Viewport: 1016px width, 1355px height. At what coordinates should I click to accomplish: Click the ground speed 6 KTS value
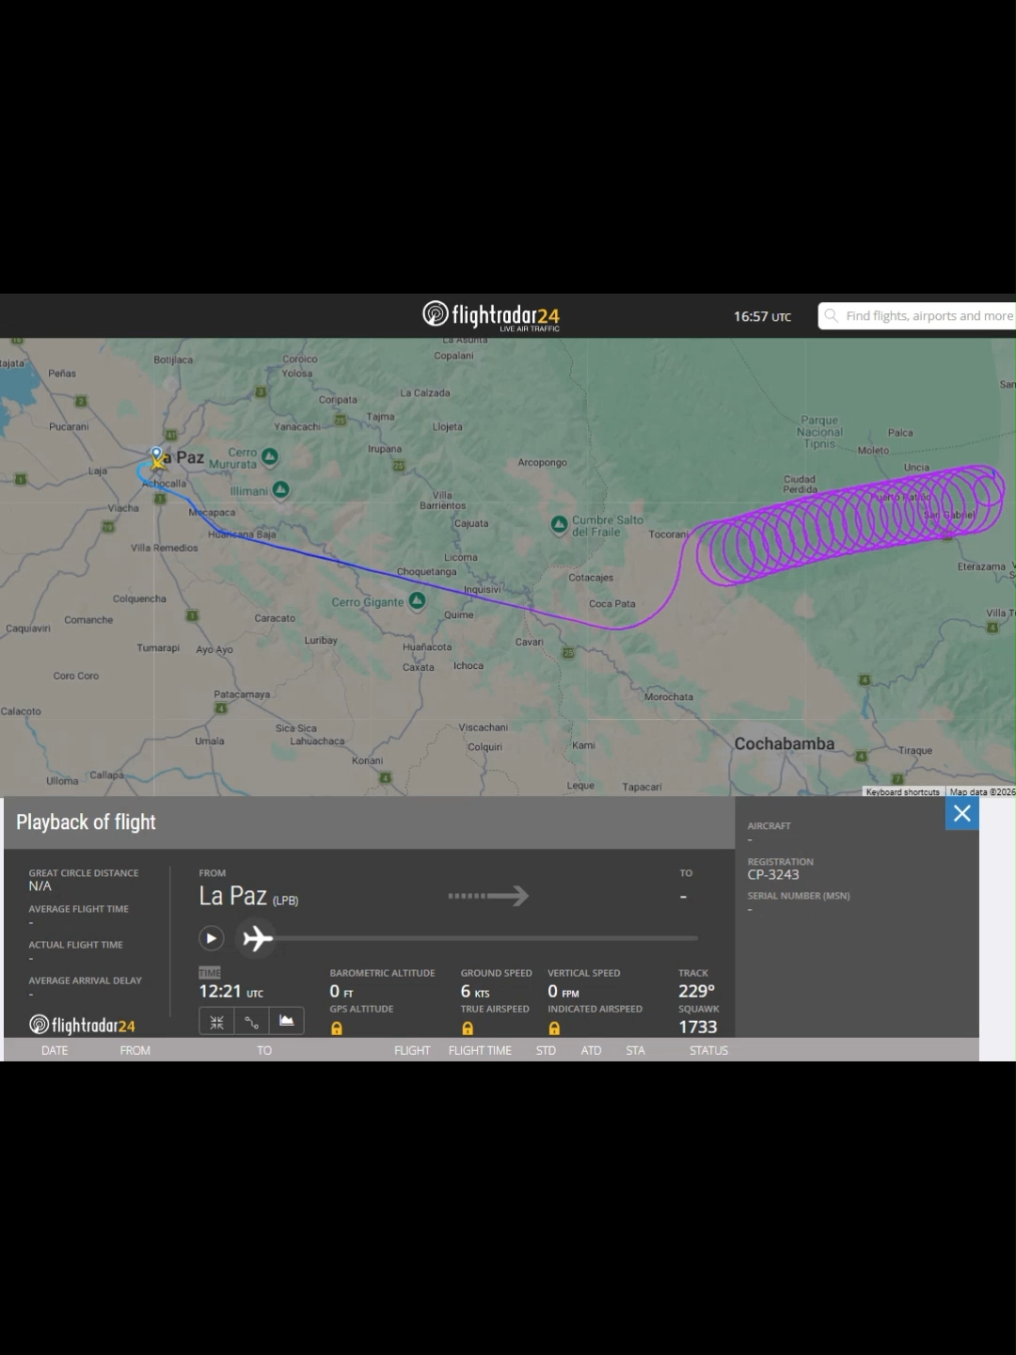[475, 991]
